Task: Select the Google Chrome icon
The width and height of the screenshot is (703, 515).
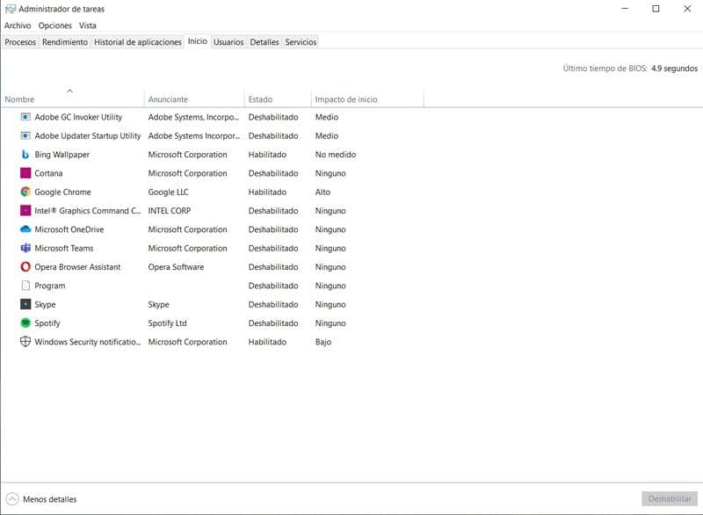Action: 25,192
